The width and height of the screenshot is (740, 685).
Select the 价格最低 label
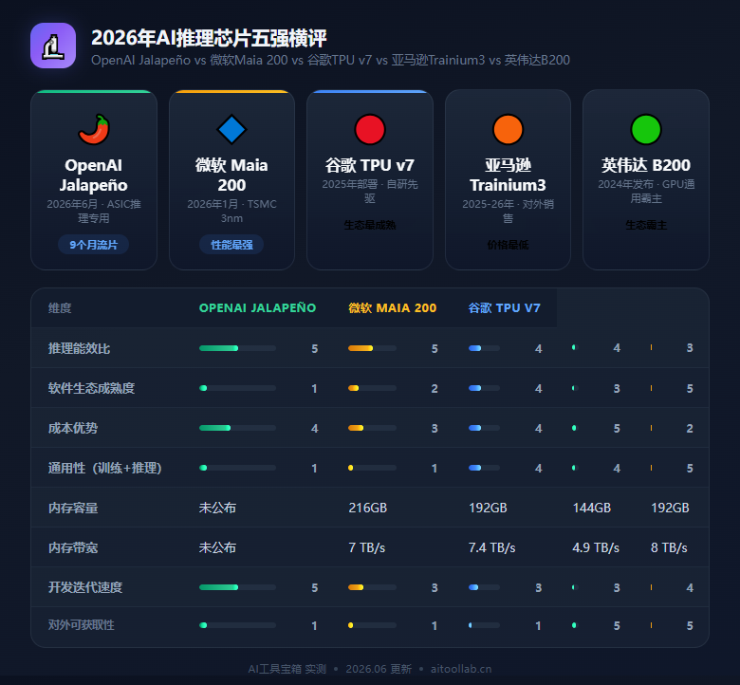(508, 245)
